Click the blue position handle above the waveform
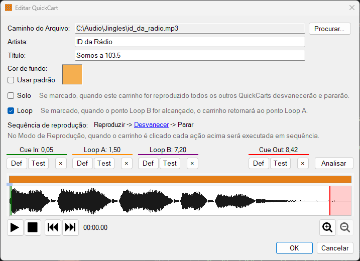 pos(10,184)
